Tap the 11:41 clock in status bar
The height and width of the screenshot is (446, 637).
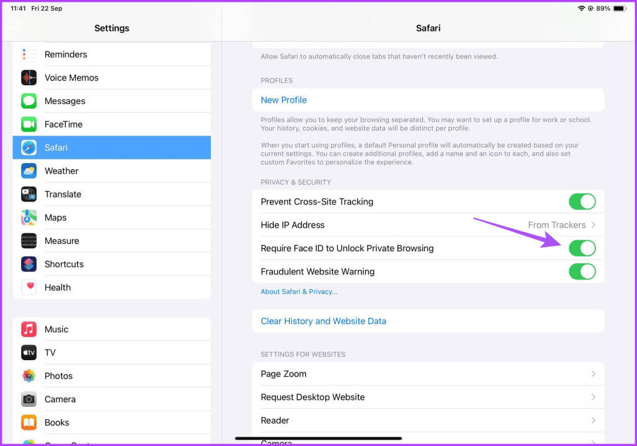pyautogui.click(x=18, y=8)
